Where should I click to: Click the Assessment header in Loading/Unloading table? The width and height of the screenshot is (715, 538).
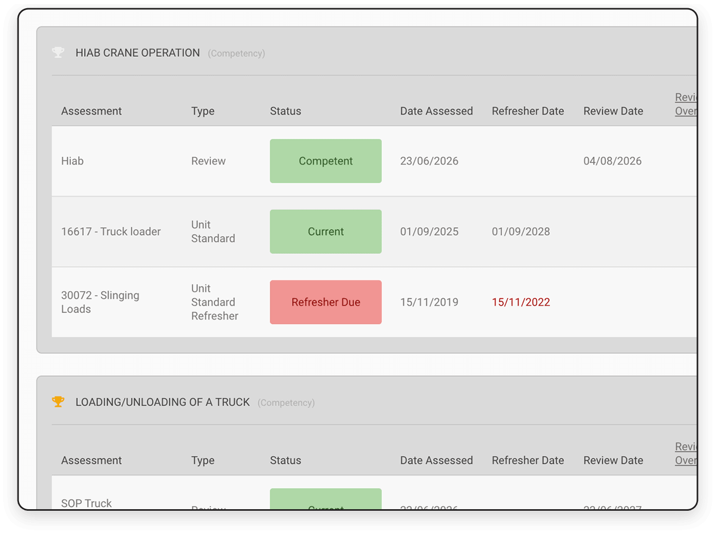tap(91, 460)
